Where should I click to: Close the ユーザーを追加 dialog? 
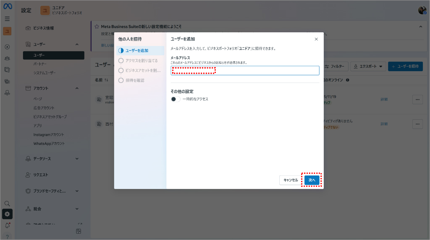point(316,39)
